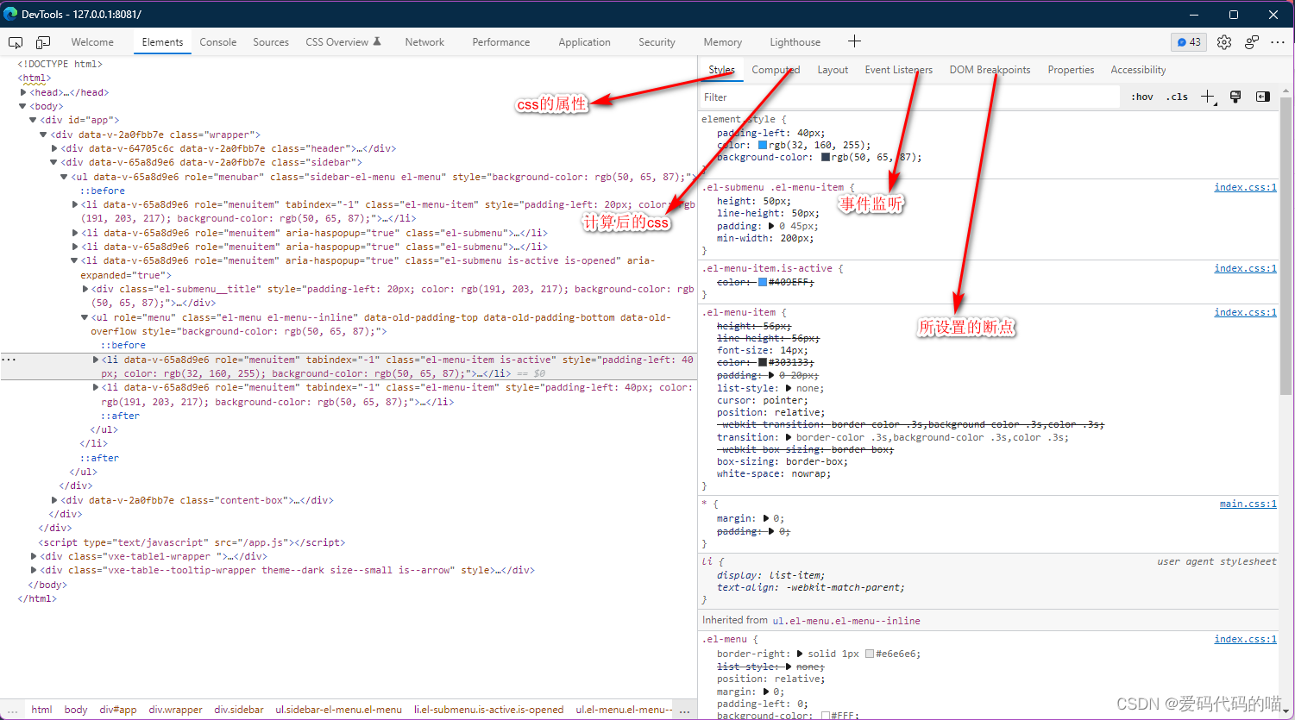Expand the div class="header" node
Image resolution: width=1295 pixels, height=720 pixels.
tap(54, 148)
